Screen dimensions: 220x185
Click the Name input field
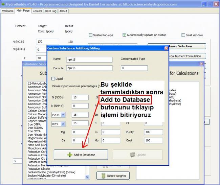click(x=89, y=60)
